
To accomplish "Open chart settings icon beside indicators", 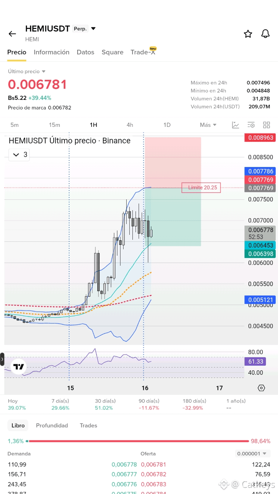I will click(251, 125).
